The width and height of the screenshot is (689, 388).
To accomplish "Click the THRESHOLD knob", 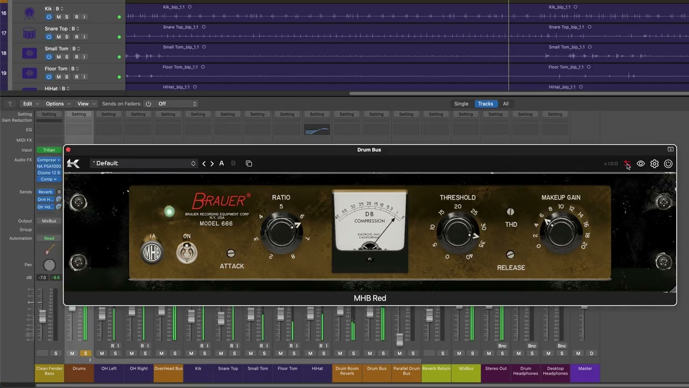I will coord(458,233).
